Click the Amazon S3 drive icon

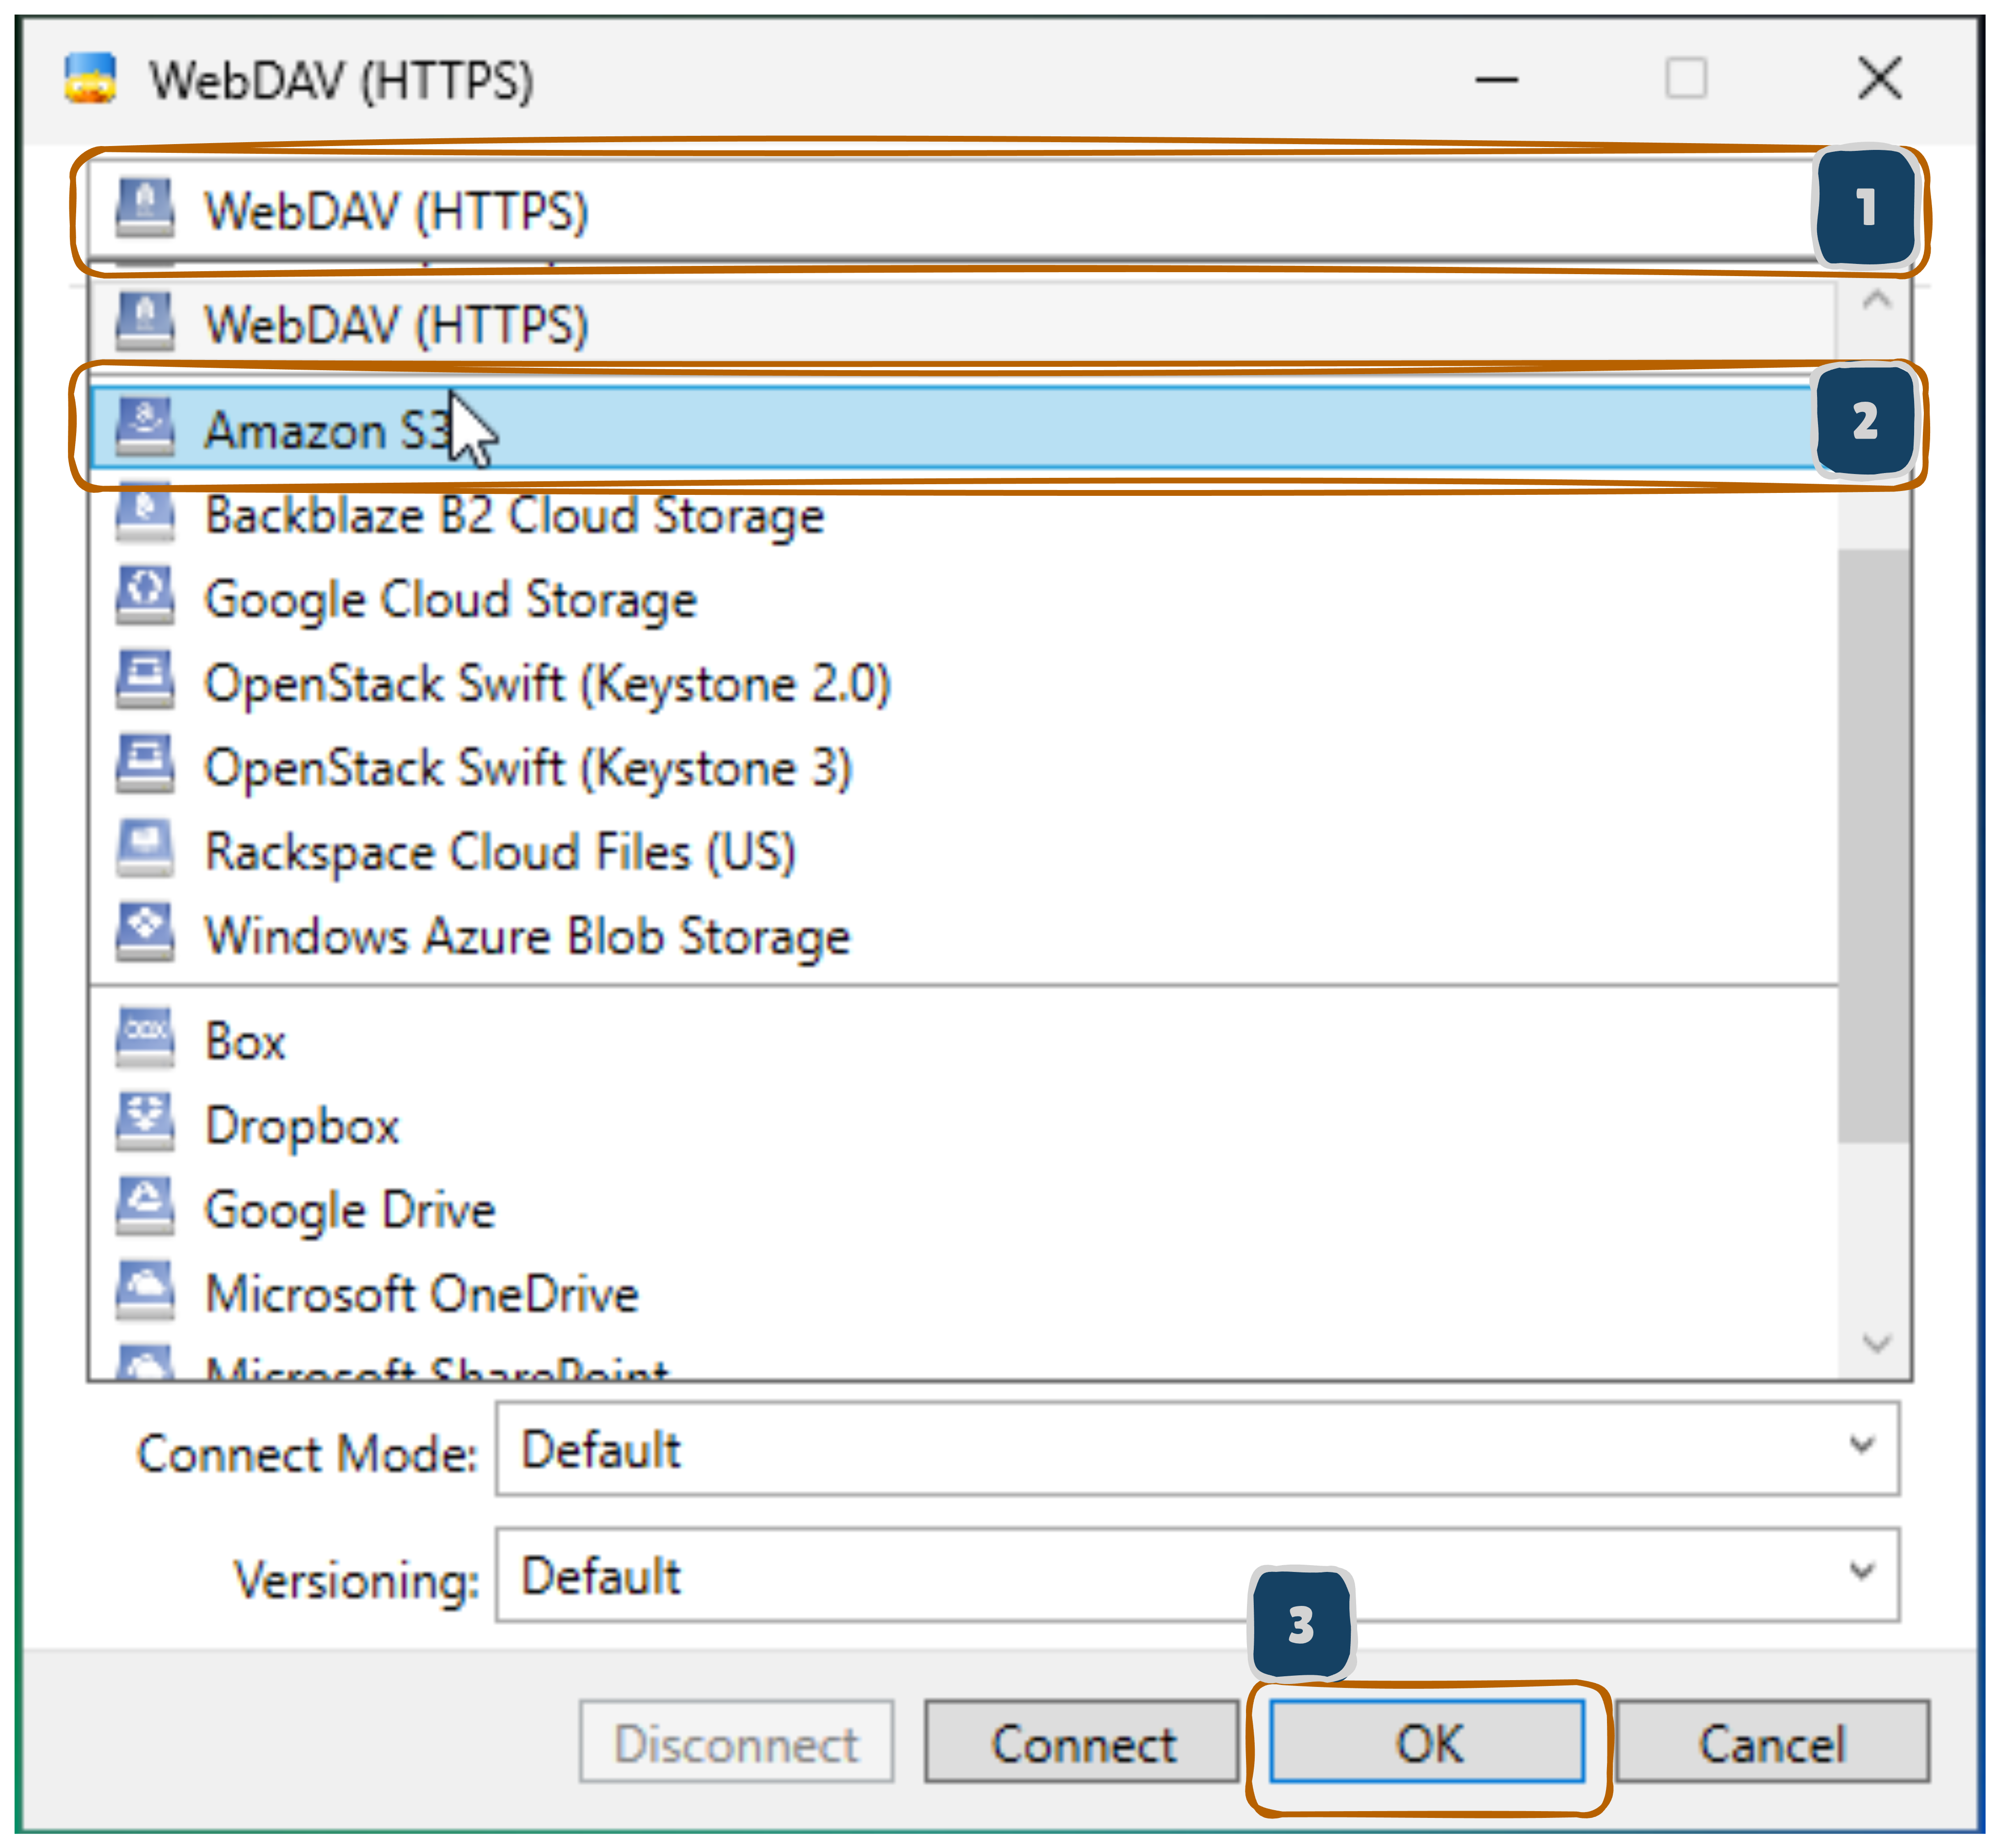click(x=145, y=427)
